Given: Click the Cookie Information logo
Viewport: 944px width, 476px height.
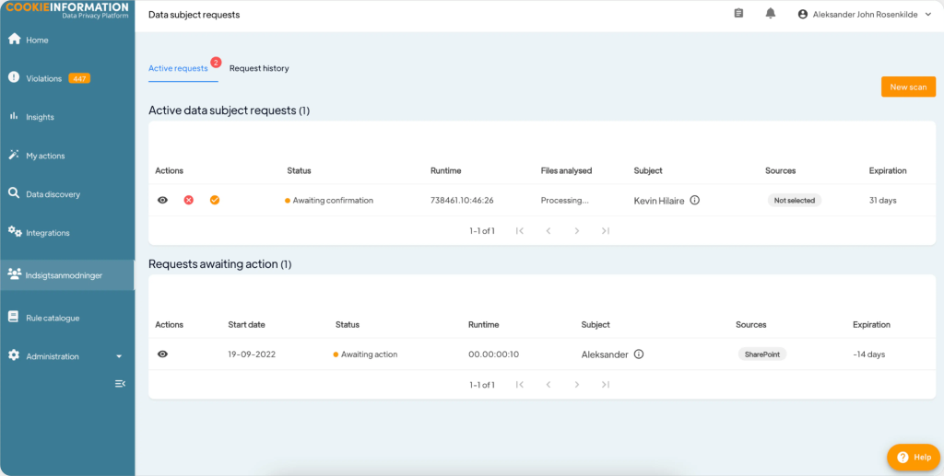Looking at the screenshot, I should [66, 10].
